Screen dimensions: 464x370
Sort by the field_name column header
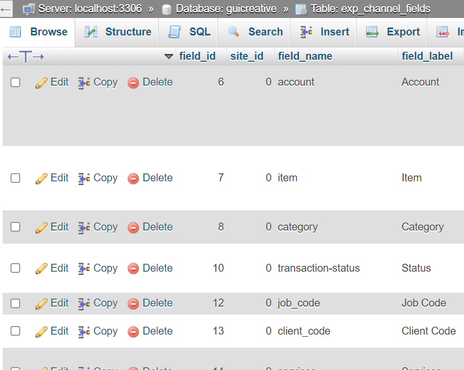pos(305,56)
